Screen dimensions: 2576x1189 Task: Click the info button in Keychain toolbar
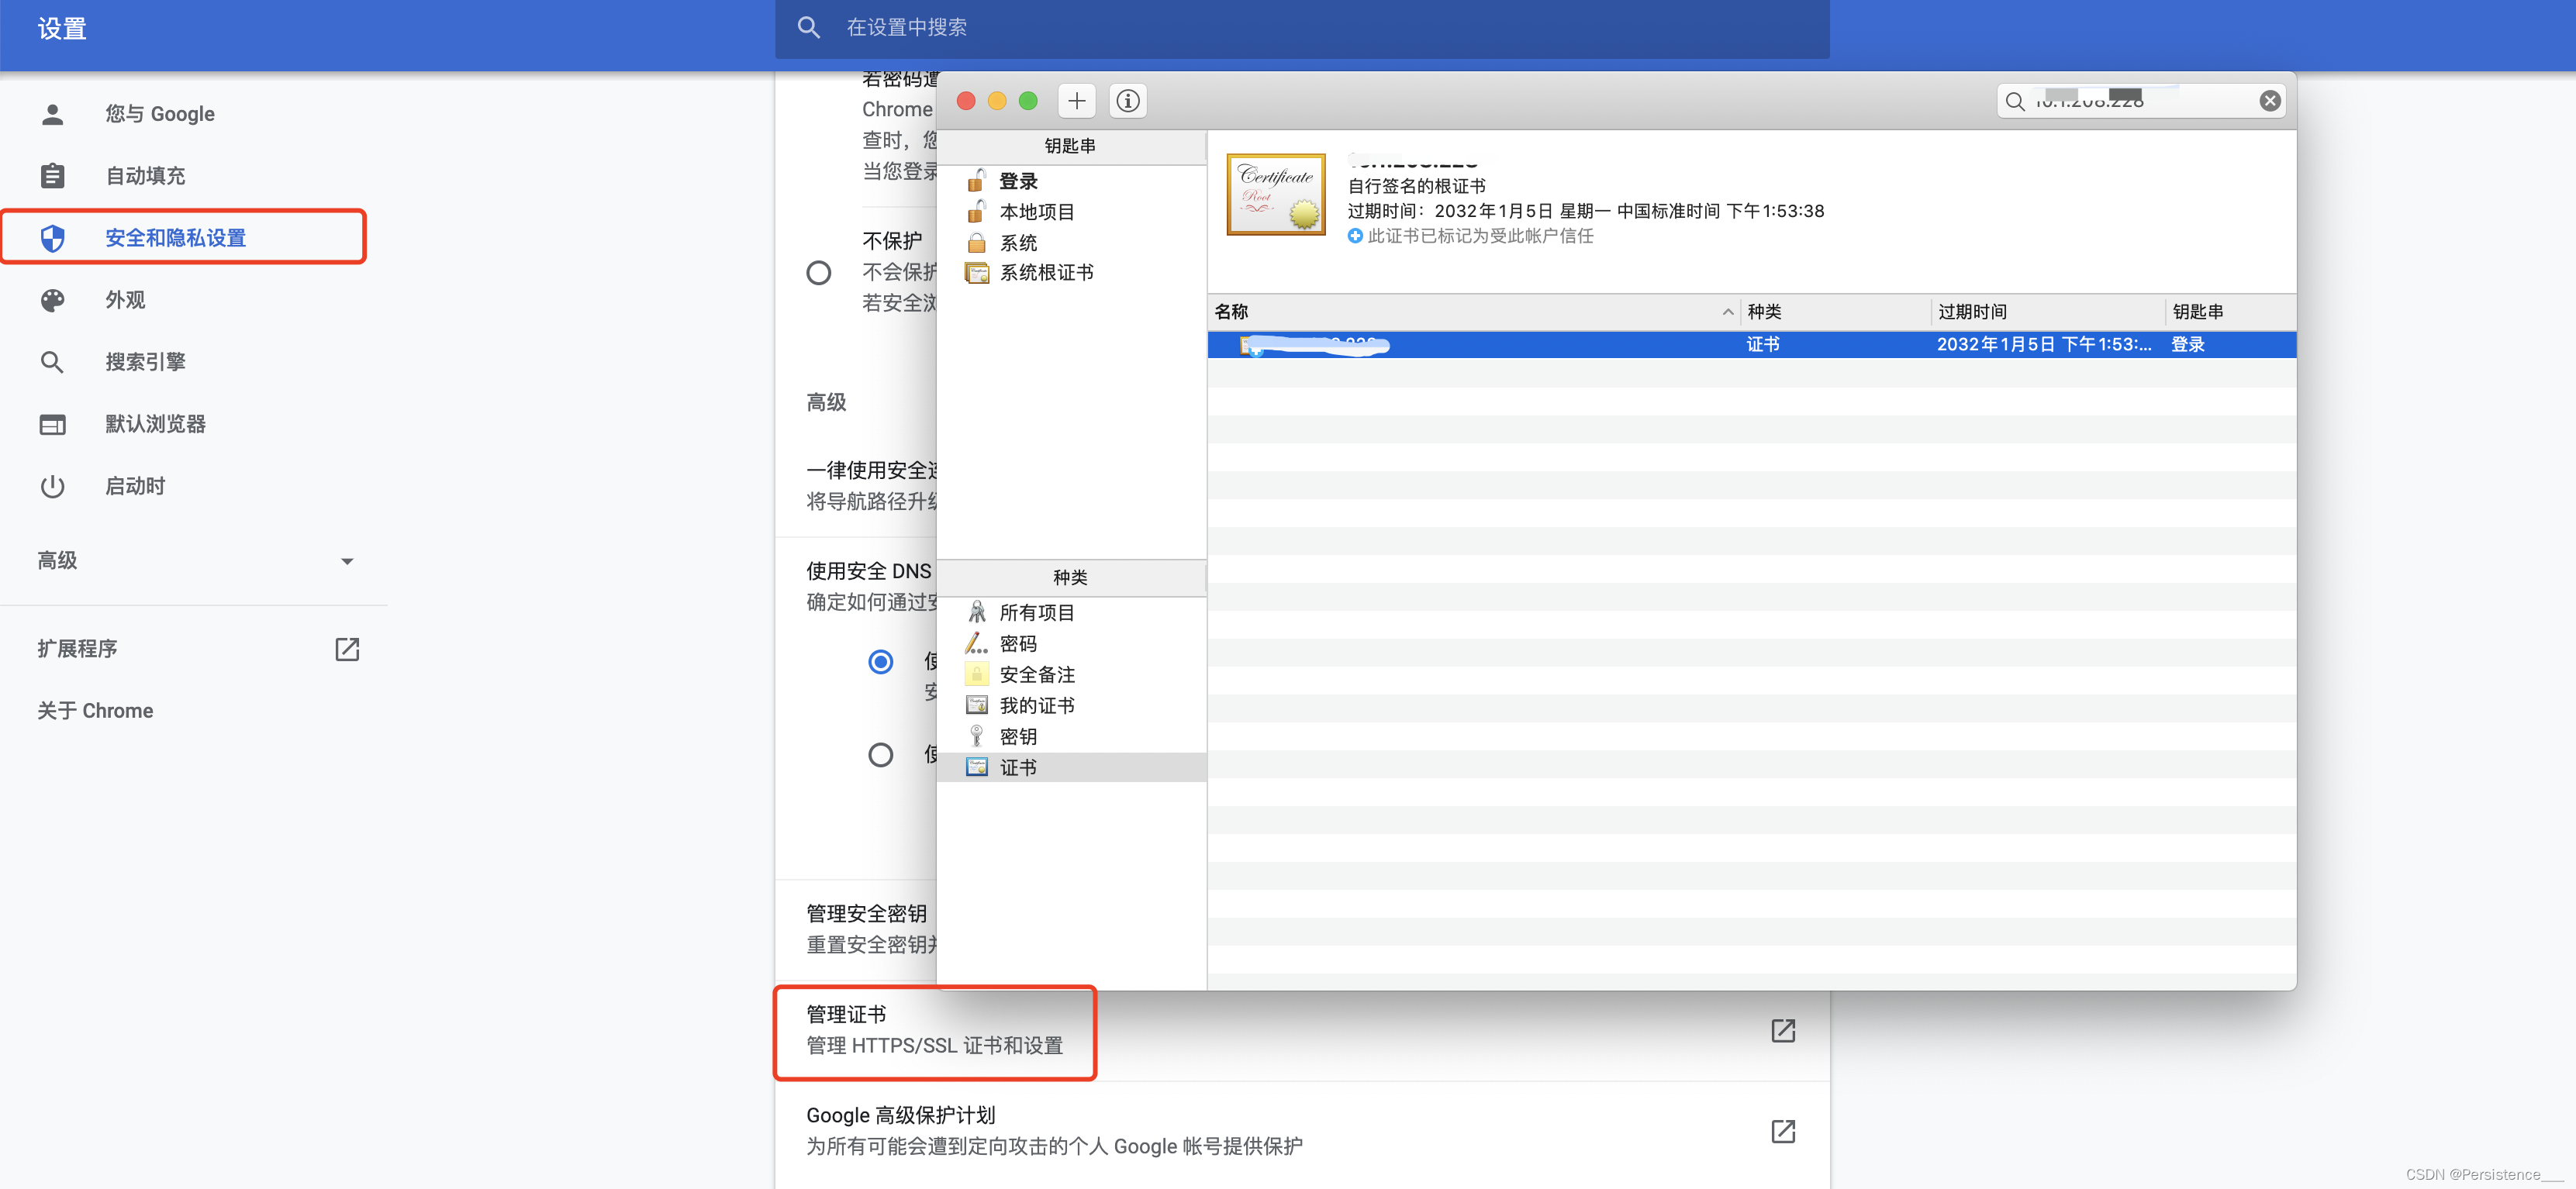click(x=1128, y=101)
